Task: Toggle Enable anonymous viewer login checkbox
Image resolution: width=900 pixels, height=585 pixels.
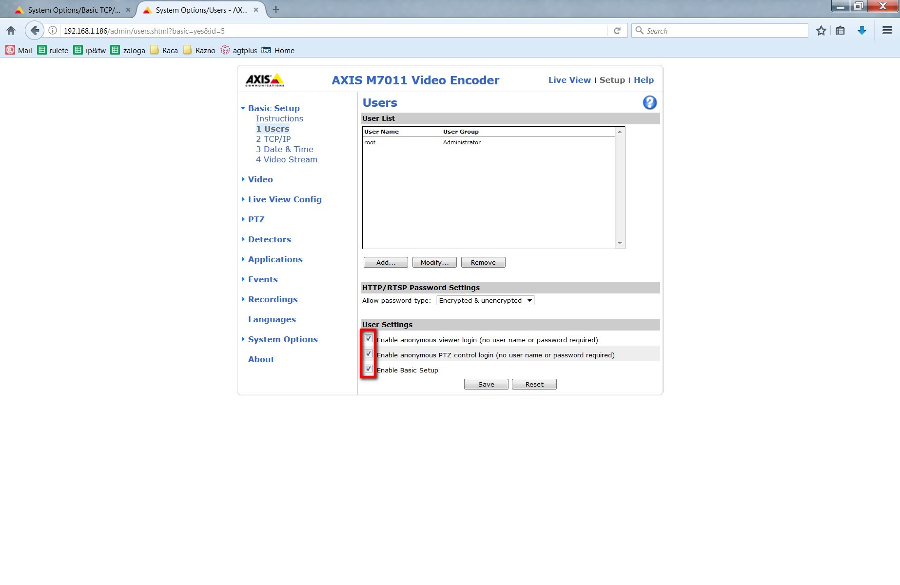Action: [369, 339]
